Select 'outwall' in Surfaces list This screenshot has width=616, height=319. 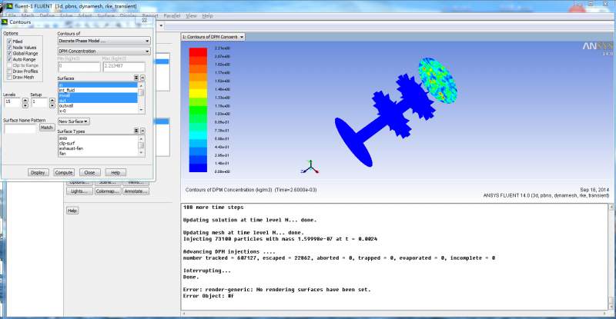[98, 105]
